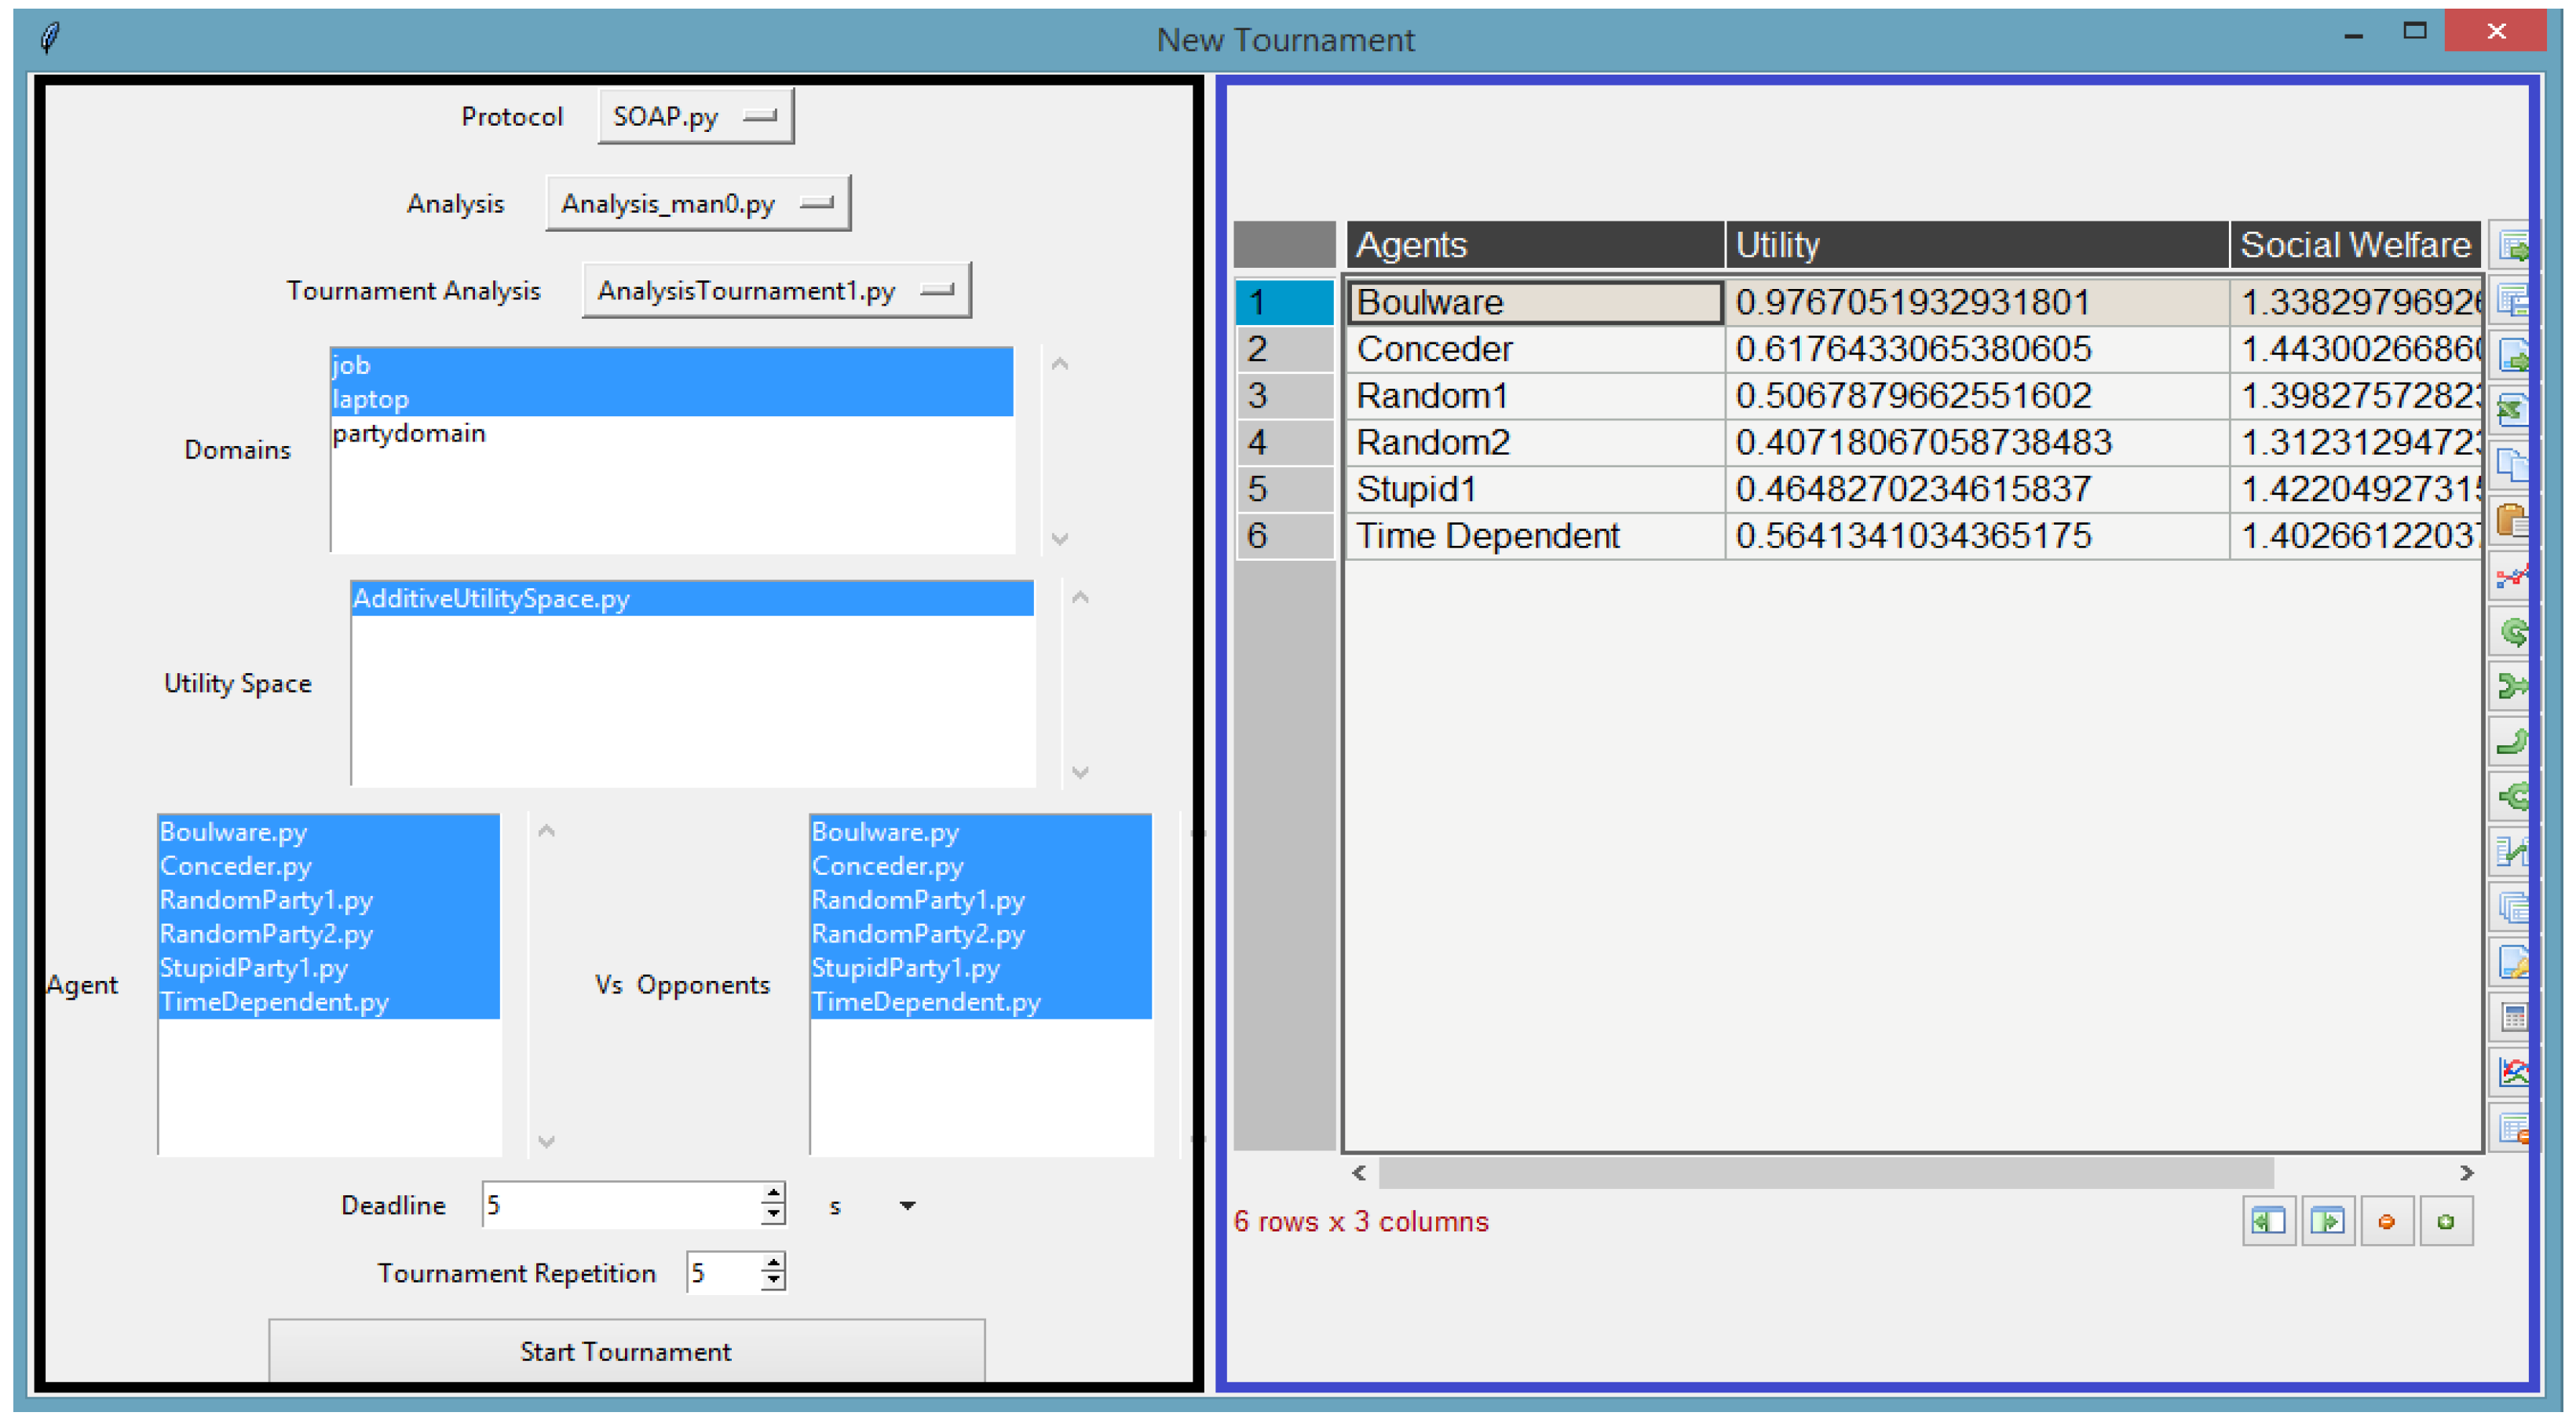Click the green plus zoom-in icon

click(2445, 1221)
